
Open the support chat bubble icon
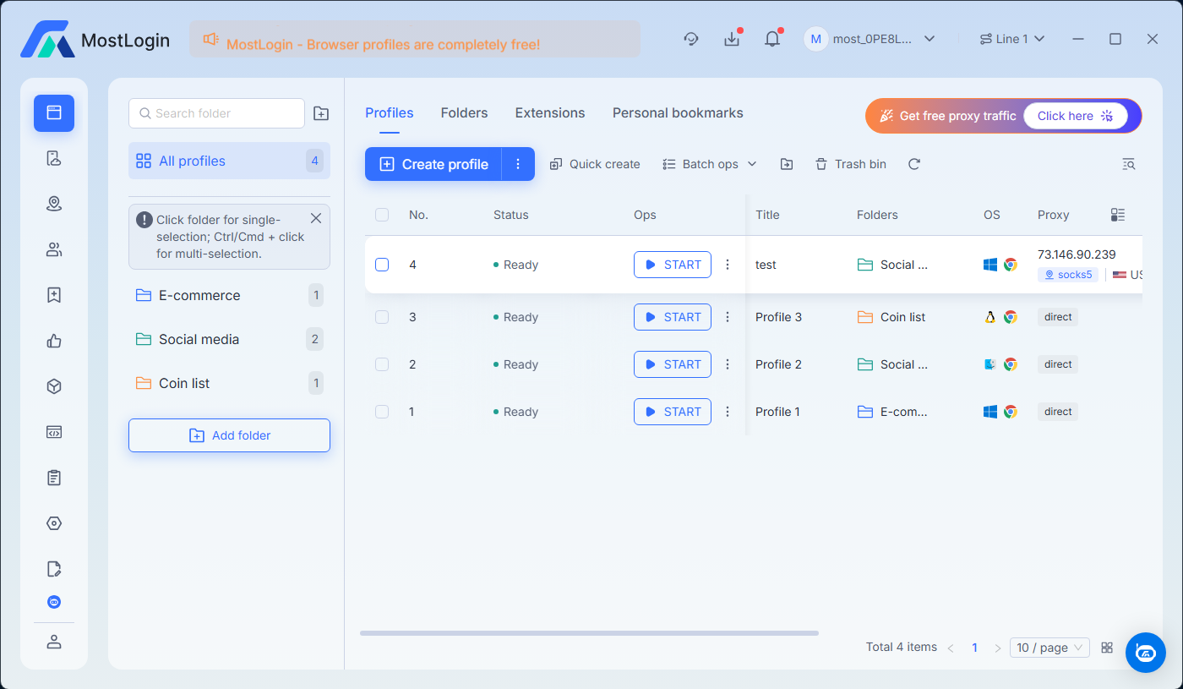[x=1145, y=652]
